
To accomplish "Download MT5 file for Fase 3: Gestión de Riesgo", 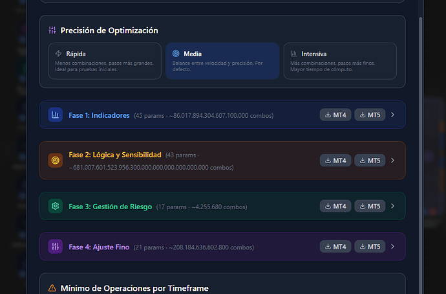I will [370, 206].
